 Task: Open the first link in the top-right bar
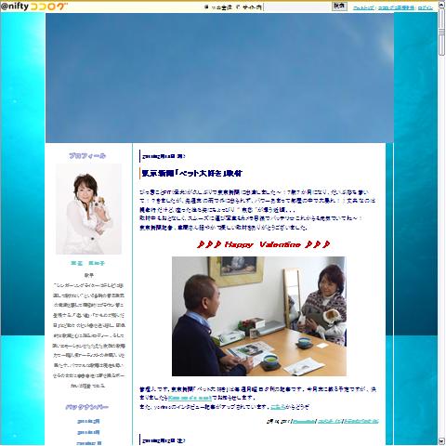(363, 7)
